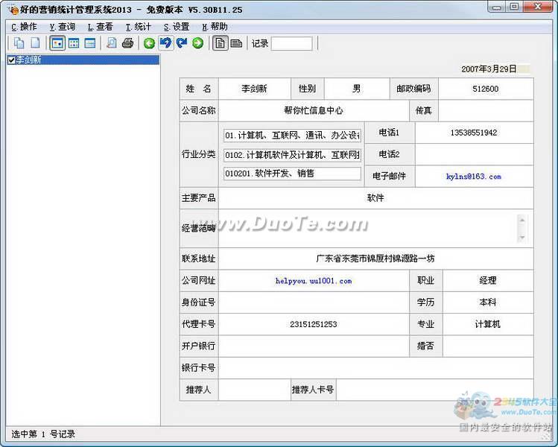Open the helpyou.uu1001.com website link
Image resolution: width=558 pixels, height=447 pixels.
313,281
